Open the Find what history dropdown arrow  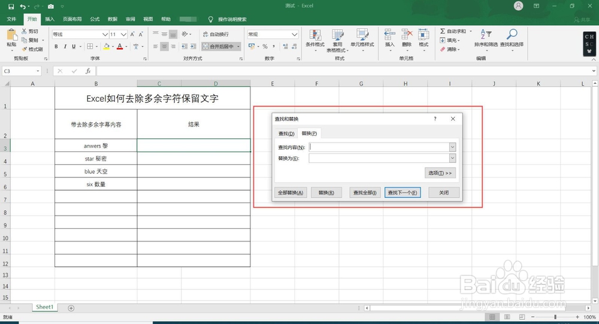coord(453,147)
